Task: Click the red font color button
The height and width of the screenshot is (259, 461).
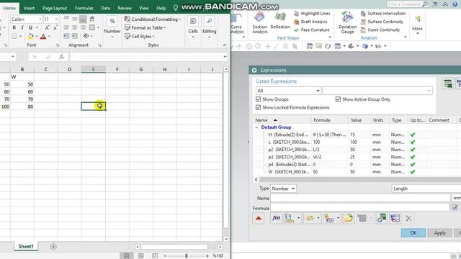Action: [x=43, y=37]
